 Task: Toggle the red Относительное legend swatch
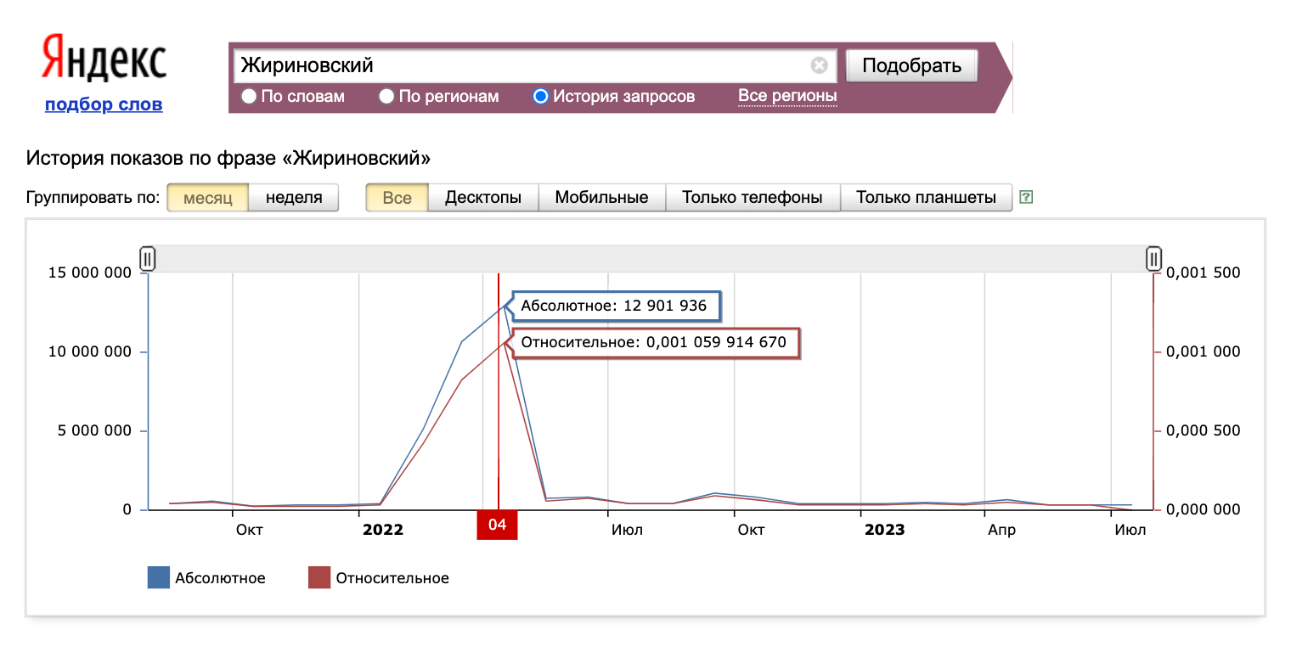(319, 577)
